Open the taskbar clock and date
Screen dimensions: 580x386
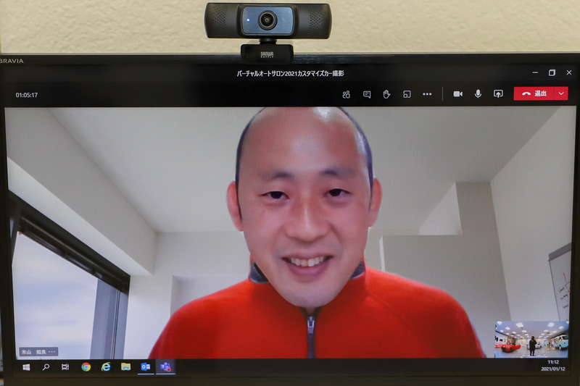553,365
